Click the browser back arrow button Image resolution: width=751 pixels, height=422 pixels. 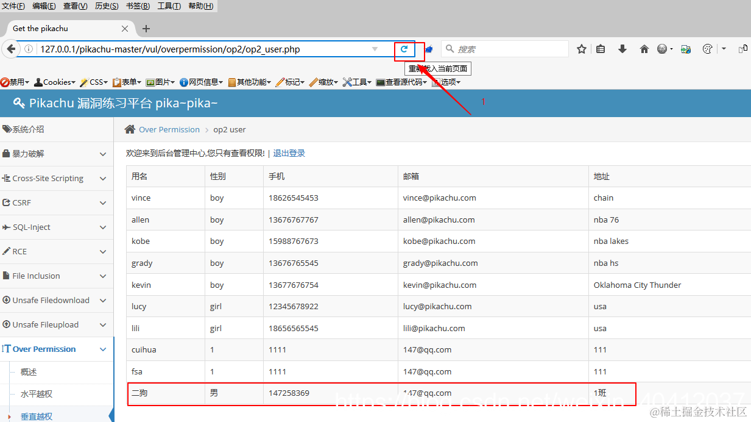tap(11, 49)
